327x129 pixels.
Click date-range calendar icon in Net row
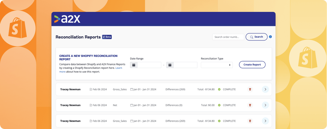[132, 105]
